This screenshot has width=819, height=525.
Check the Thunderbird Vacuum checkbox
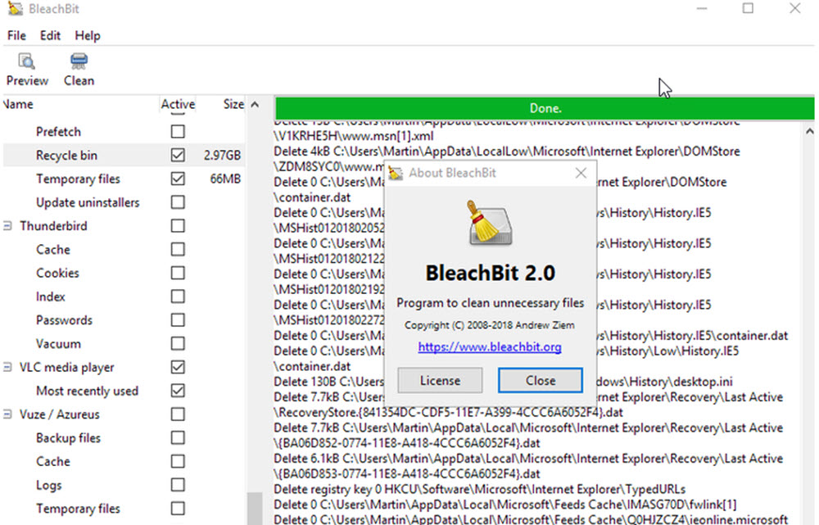178,343
